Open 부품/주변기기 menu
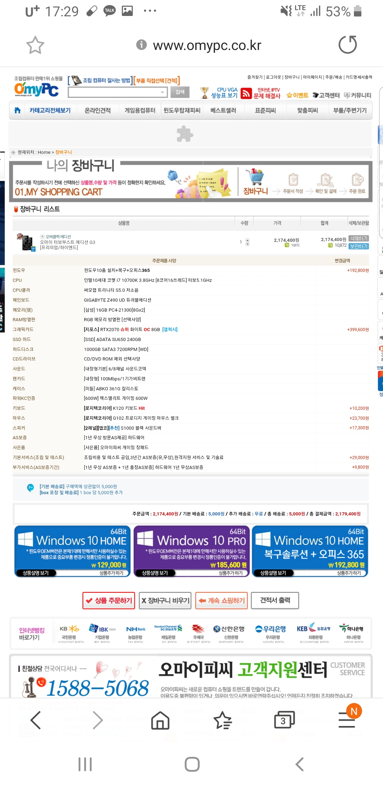Image resolution: width=383 pixels, height=787 pixels. pyautogui.click(x=350, y=110)
